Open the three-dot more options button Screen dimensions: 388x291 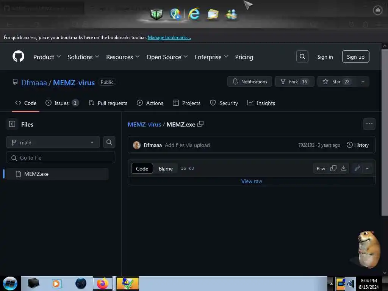369,124
